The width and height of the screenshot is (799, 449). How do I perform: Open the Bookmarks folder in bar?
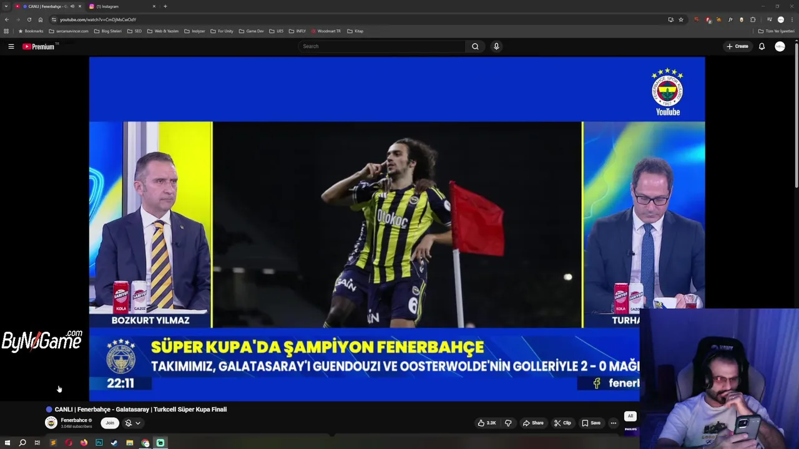[31, 31]
